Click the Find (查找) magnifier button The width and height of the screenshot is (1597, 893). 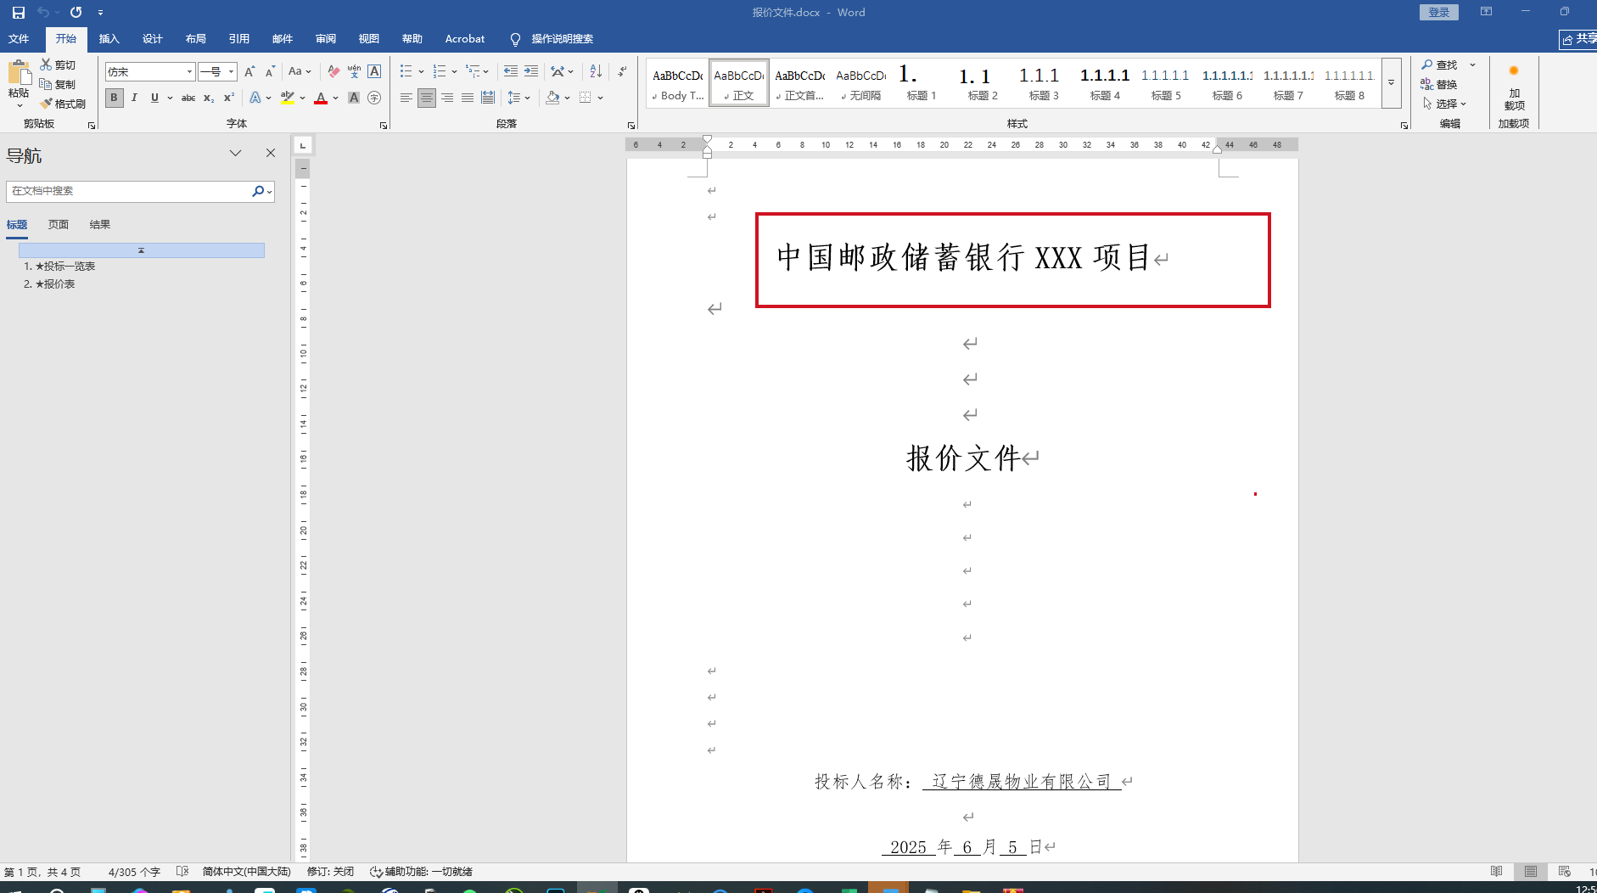point(1440,65)
